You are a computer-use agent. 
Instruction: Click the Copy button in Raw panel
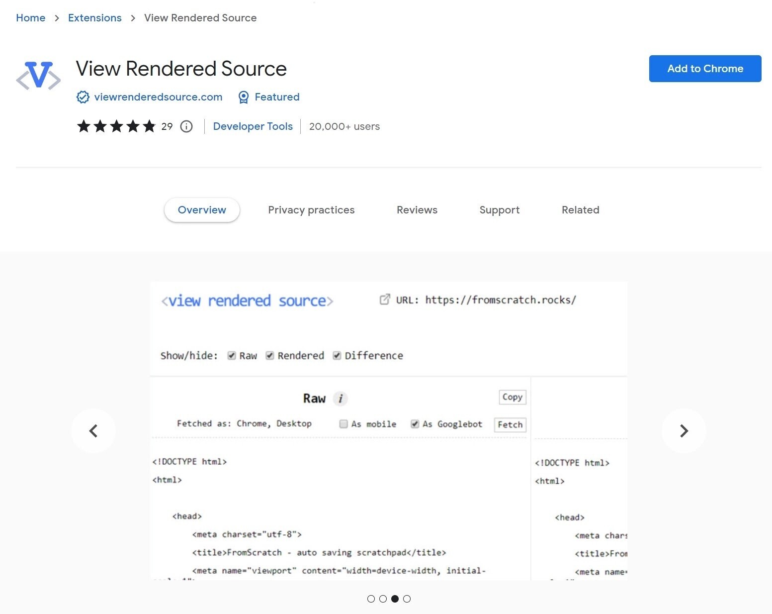[x=512, y=397]
